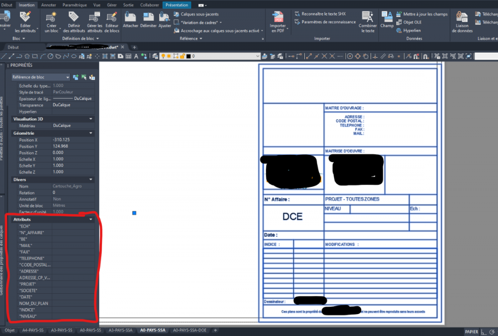
Task: Toggle the layer lock padlock icon
Action: click(182, 57)
